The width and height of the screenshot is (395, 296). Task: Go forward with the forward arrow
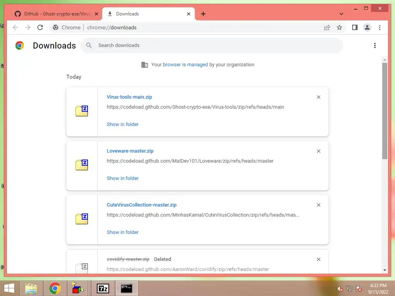click(x=28, y=27)
